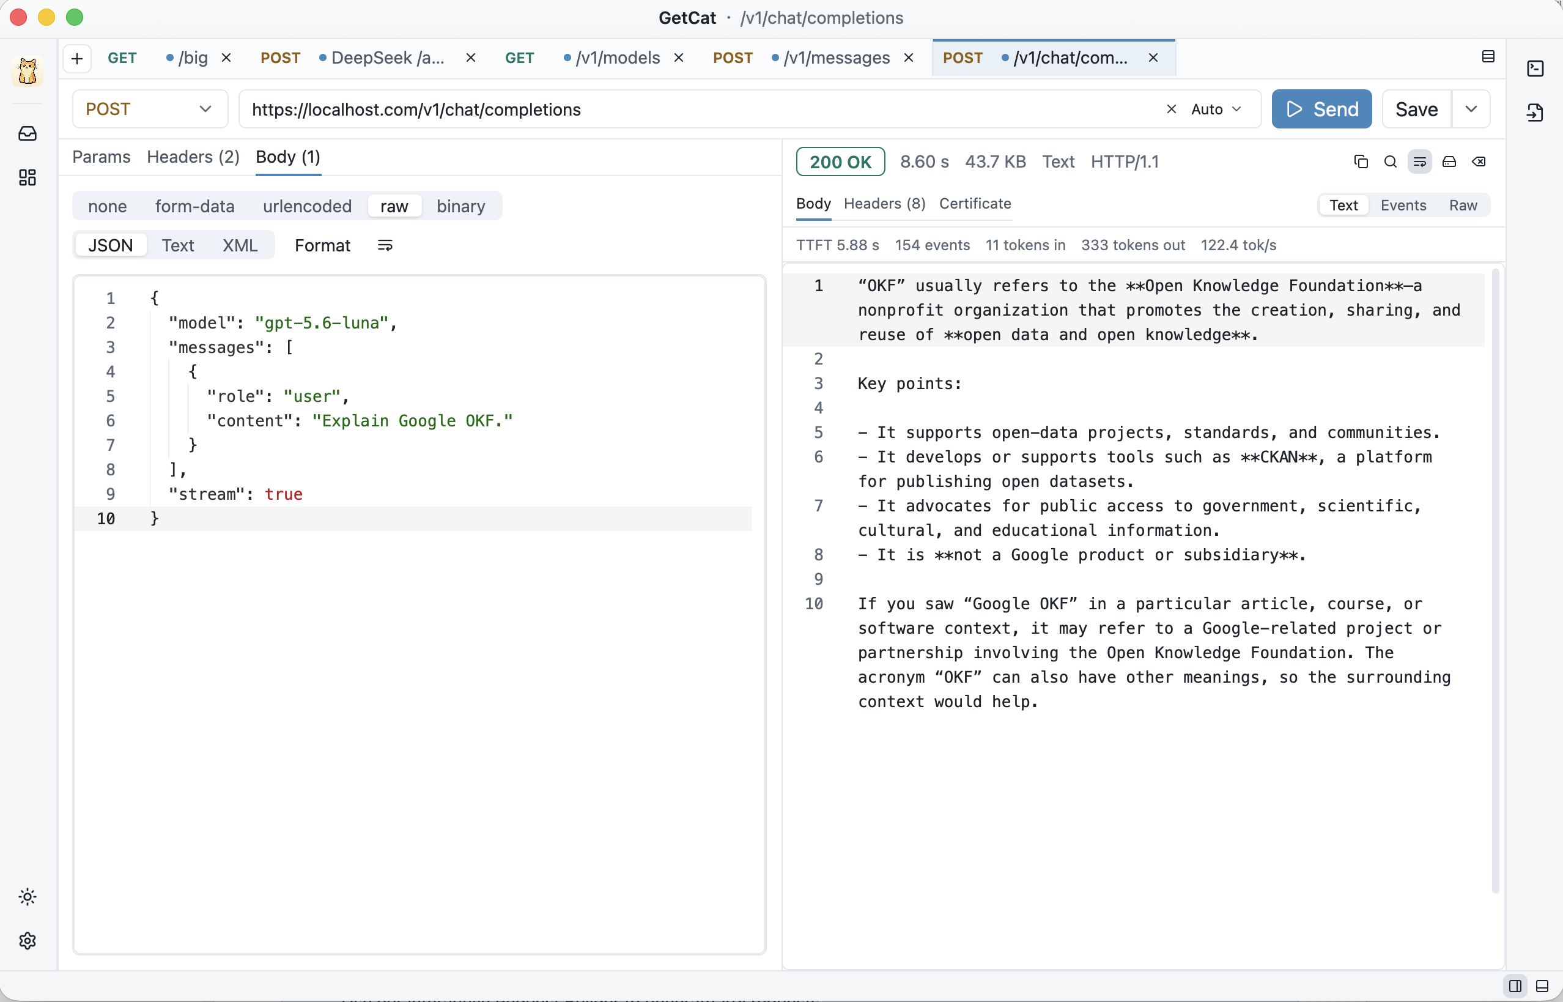Screen dimensions: 1563x1002
Task: Open the console terminal icon
Action: (x=1535, y=69)
